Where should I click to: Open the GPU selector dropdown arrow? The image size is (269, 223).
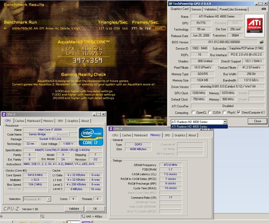(225, 122)
